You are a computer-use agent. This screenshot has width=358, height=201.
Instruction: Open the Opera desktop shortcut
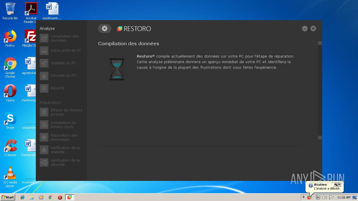[x=10, y=93]
